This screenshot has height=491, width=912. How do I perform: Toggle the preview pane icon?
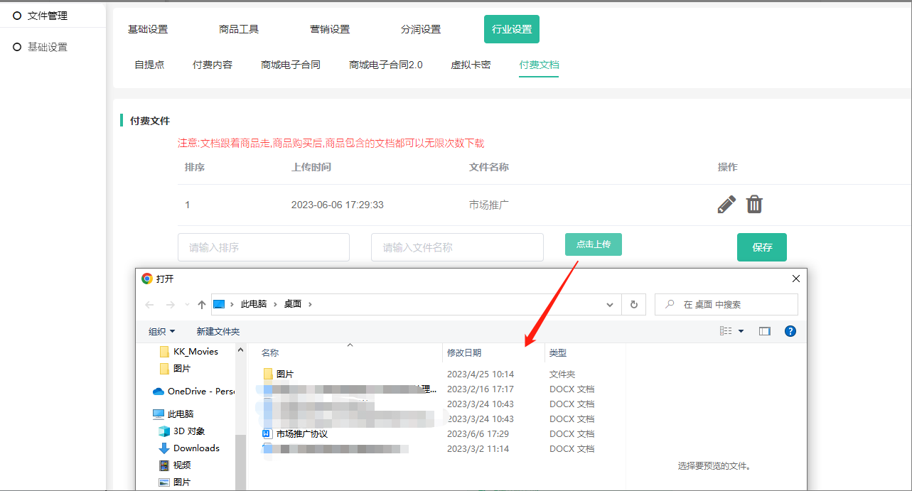[765, 331]
